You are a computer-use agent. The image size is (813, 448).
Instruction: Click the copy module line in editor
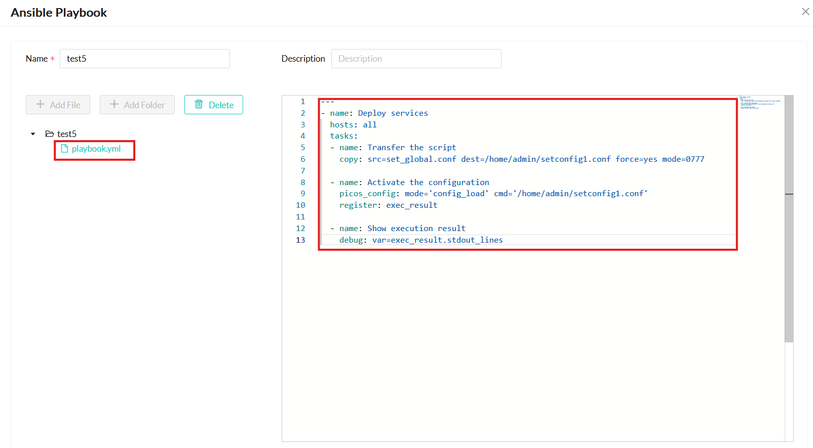(521, 159)
